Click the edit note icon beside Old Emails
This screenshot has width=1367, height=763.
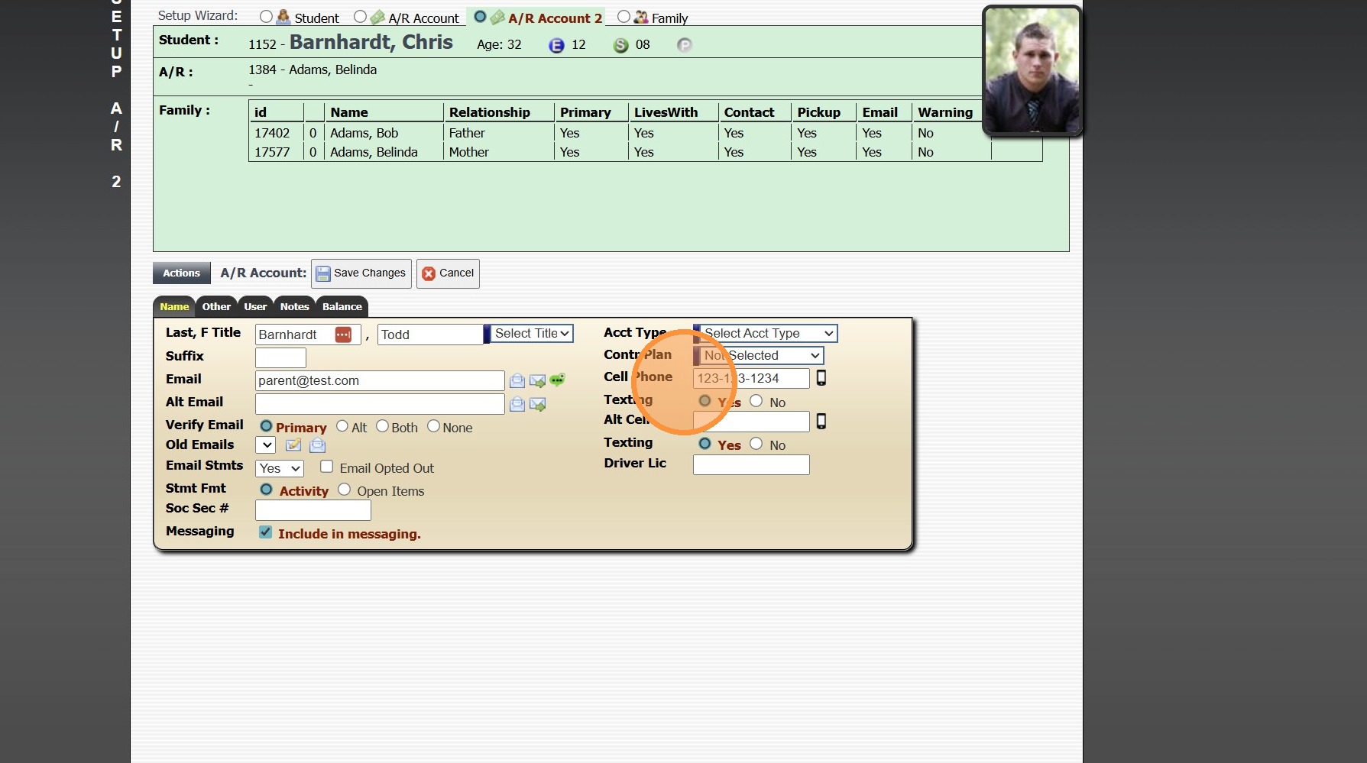(x=293, y=445)
